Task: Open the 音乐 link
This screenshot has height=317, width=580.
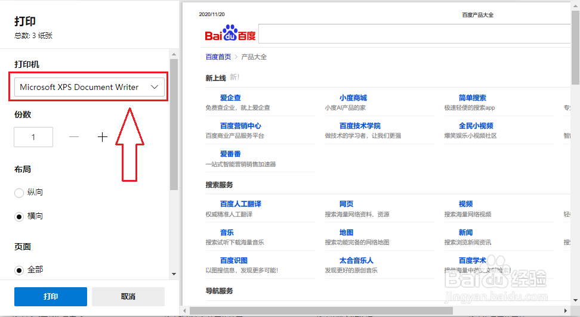Action: pyautogui.click(x=227, y=232)
